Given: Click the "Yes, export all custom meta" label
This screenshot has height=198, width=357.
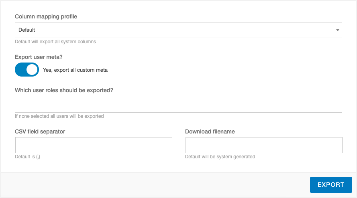Looking at the screenshot, I should [75, 70].
